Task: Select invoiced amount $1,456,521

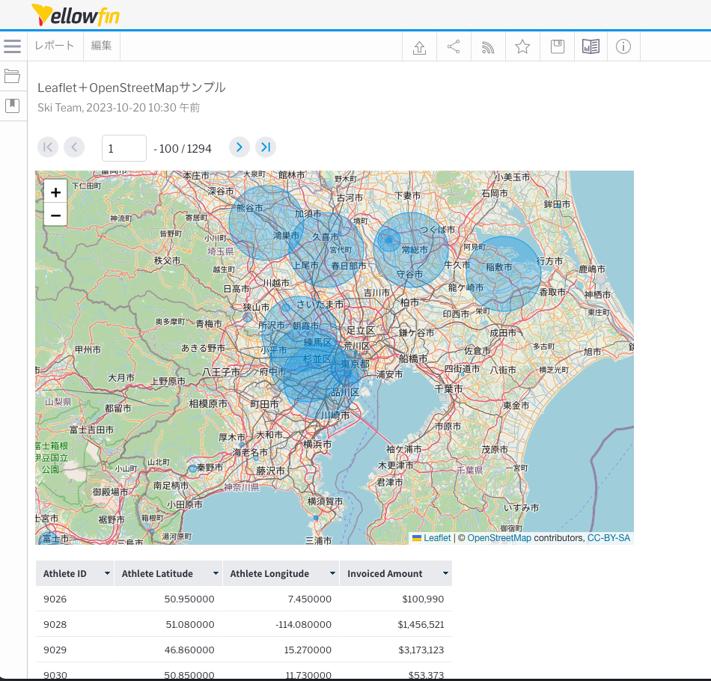Action: point(421,624)
